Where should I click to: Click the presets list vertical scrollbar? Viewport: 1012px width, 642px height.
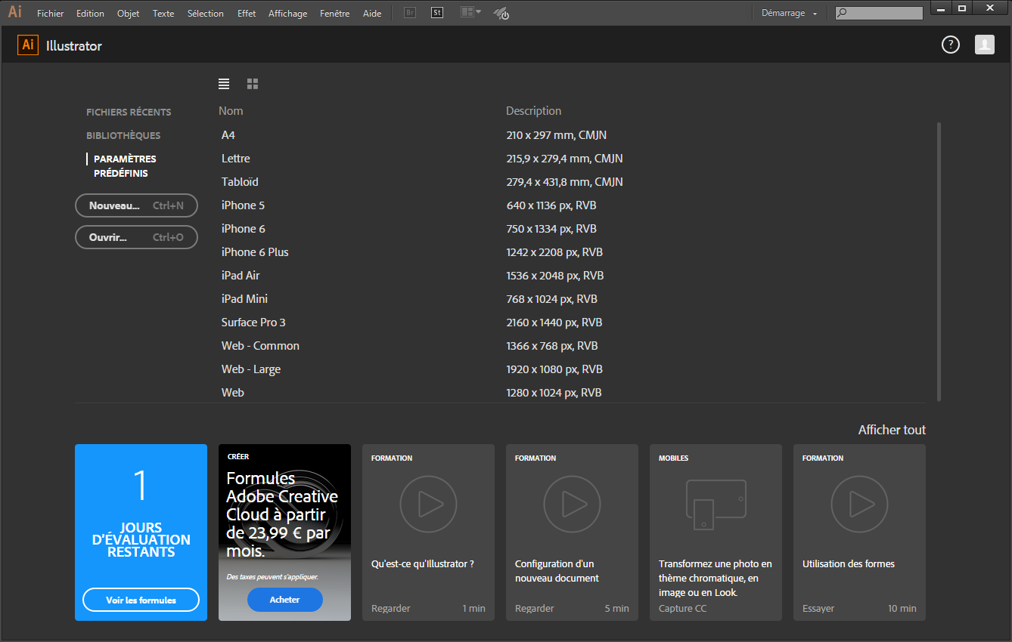[x=939, y=261]
